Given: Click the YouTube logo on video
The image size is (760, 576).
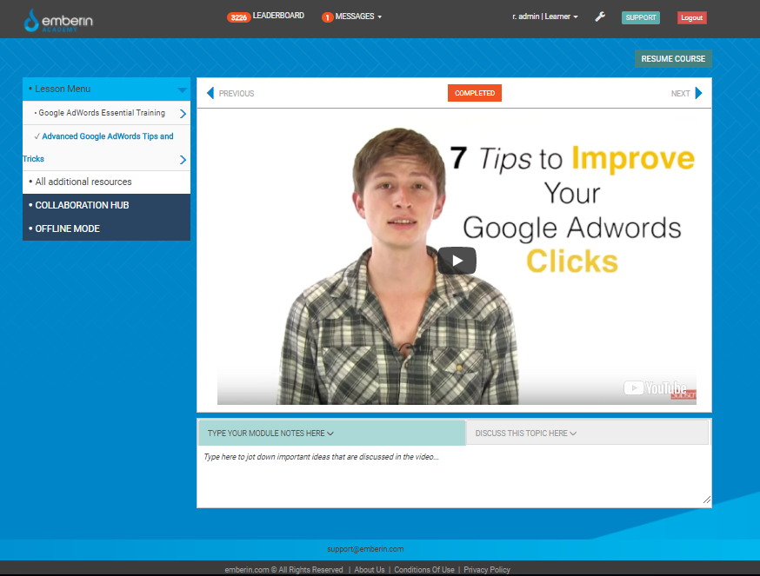Looking at the screenshot, I should (657, 388).
